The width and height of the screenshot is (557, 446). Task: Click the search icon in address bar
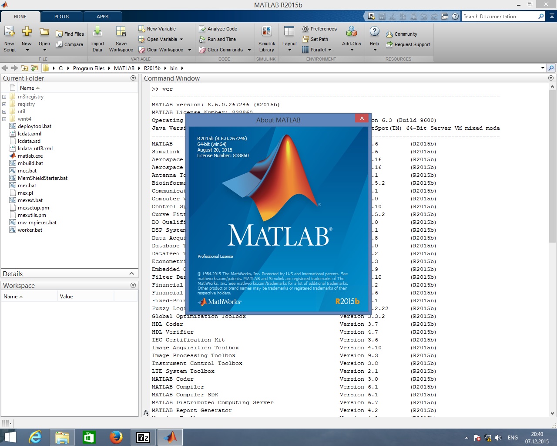[551, 68]
